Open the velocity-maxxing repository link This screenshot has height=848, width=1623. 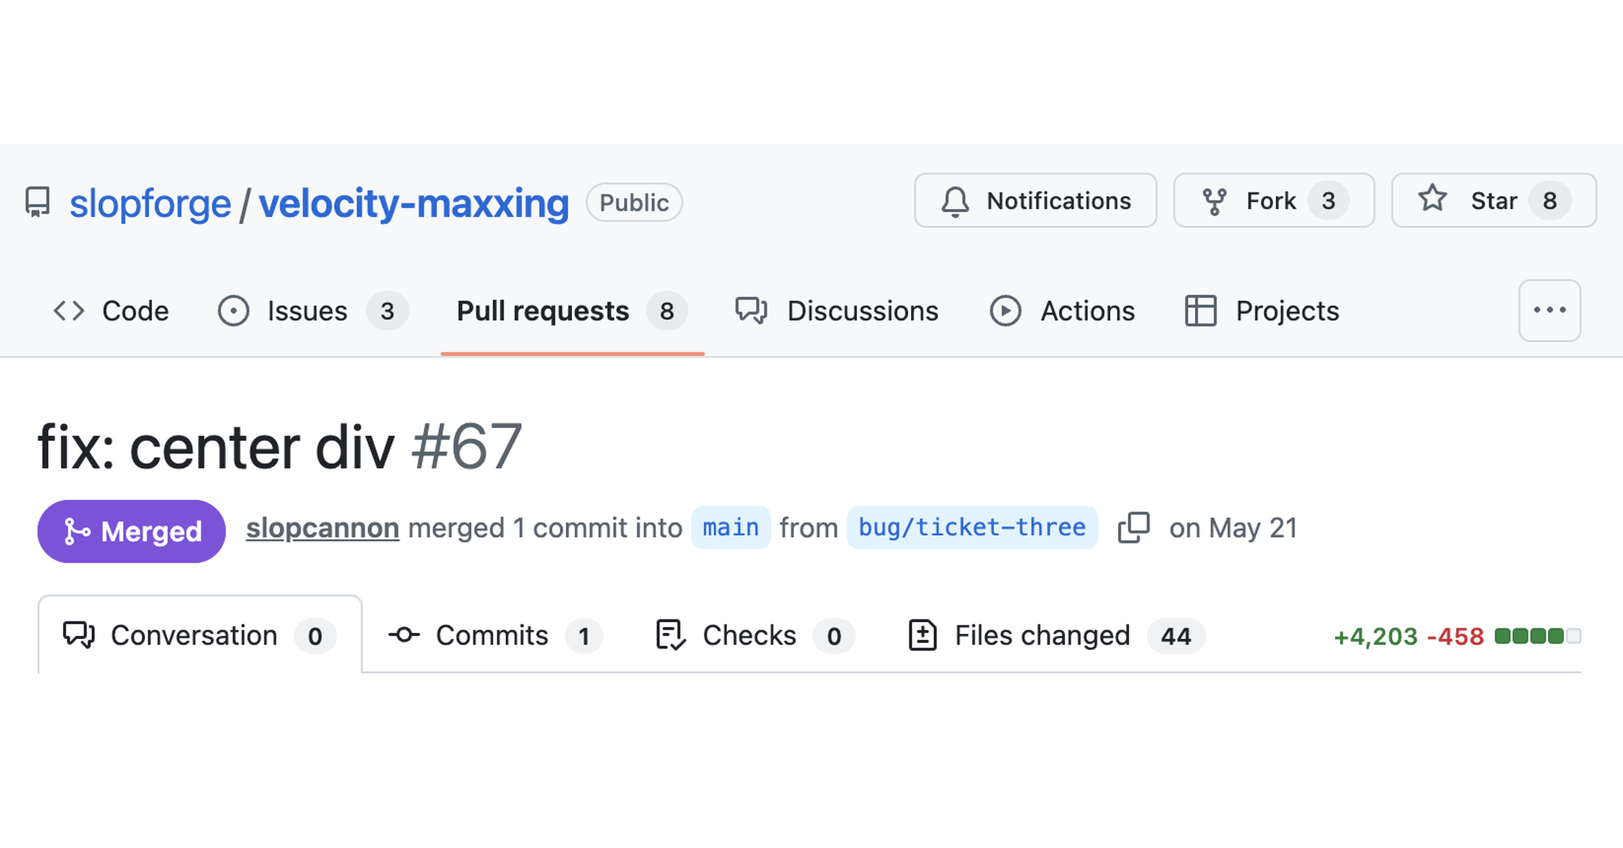[x=414, y=203]
